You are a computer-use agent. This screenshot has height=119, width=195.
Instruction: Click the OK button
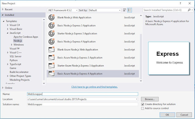[x=167, y=115]
